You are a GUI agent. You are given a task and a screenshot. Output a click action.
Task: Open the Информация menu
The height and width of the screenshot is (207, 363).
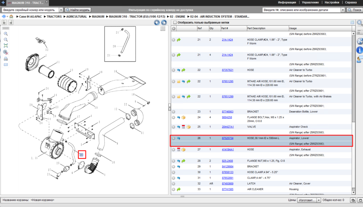click(x=287, y=3)
